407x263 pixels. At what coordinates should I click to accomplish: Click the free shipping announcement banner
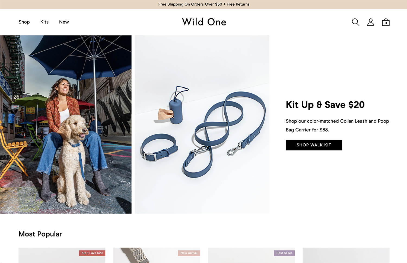tap(203, 4)
